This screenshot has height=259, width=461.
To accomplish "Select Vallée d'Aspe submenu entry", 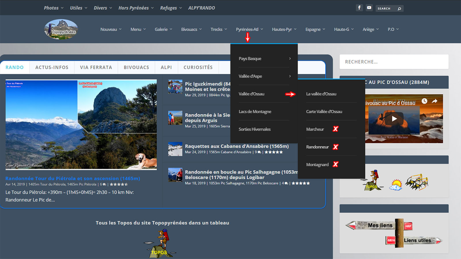I will pyautogui.click(x=264, y=76).
